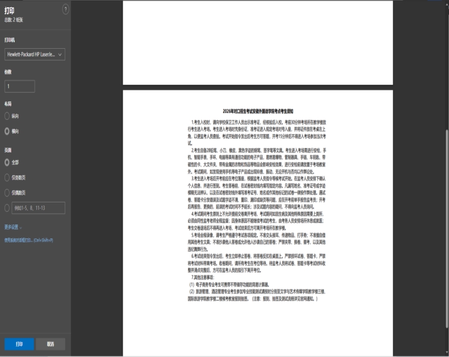Click the custom page range text field
Viewport: 449px width, 357px height.
39,208
